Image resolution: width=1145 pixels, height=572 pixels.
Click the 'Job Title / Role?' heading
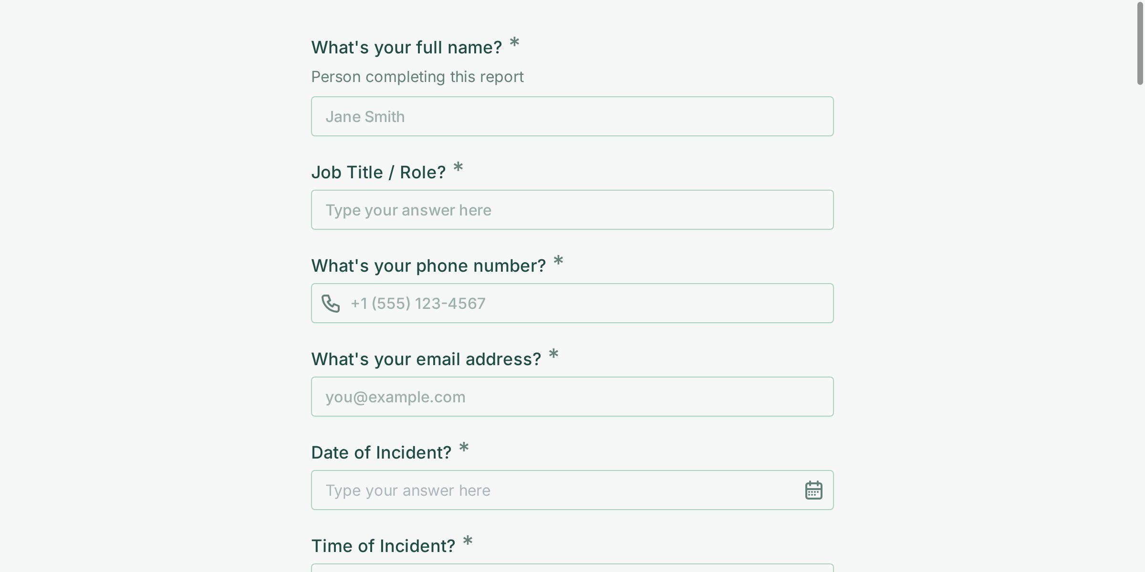pos(378,172)
